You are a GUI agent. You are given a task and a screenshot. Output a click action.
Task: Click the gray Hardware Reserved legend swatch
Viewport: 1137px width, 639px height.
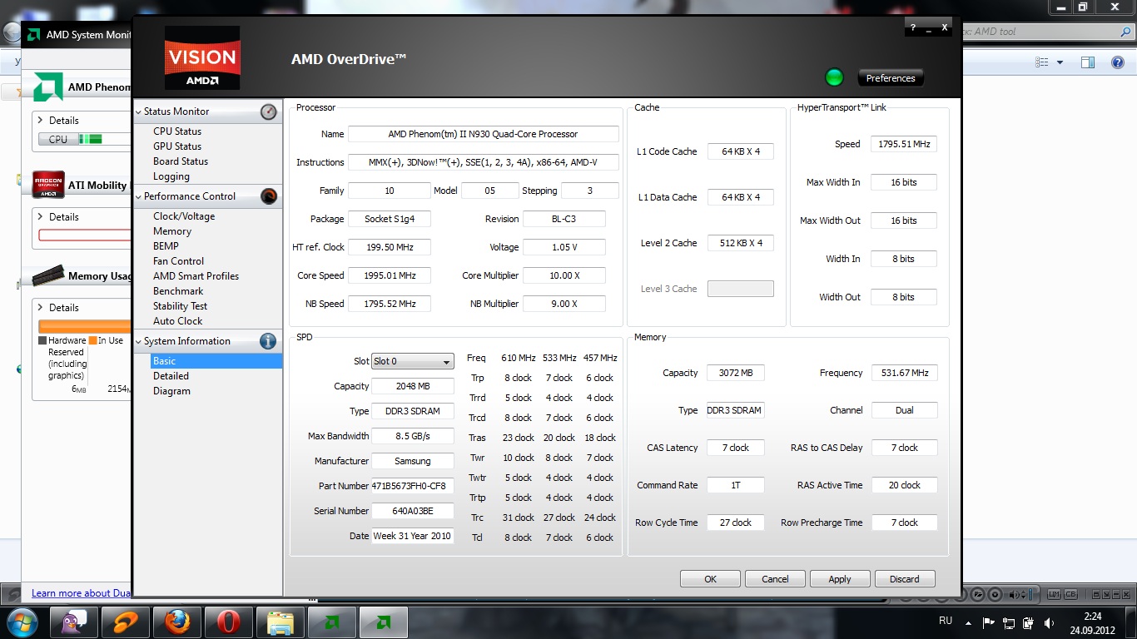coord(42,340)
